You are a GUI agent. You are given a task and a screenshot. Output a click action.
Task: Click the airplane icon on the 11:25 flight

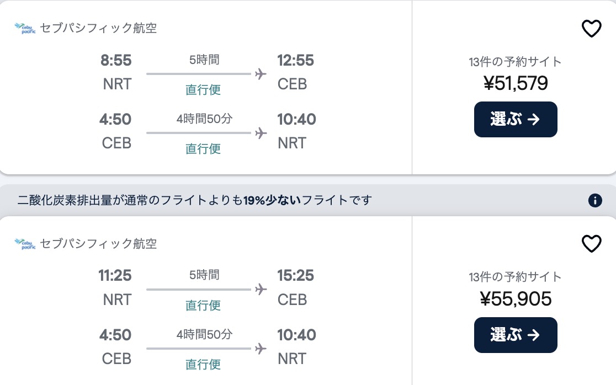point(261,289)
